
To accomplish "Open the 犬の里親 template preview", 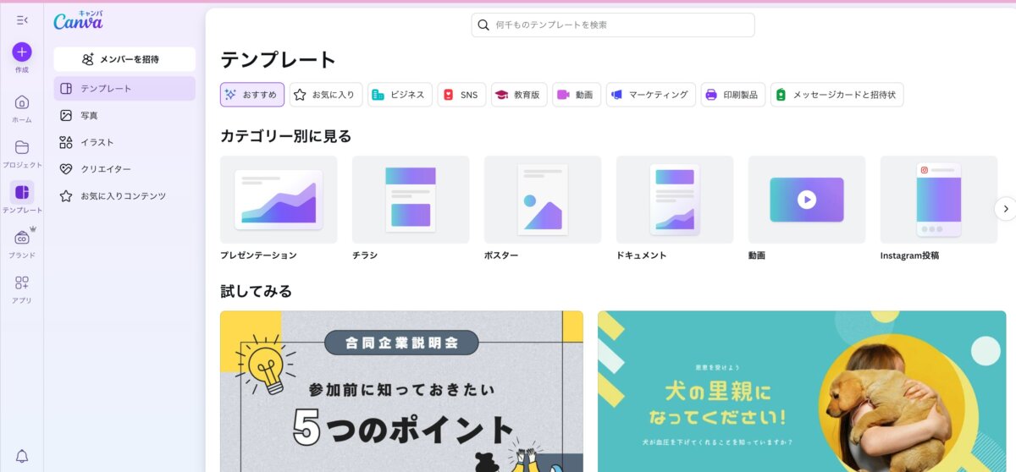I will (x=801, y=391).
